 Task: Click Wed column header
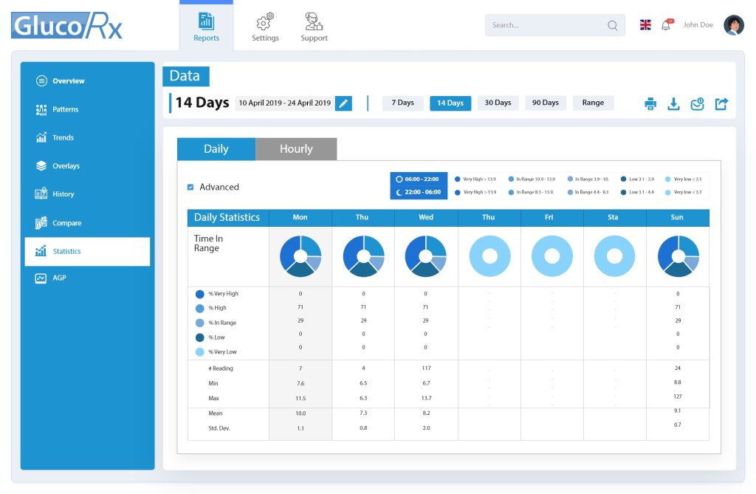[426, 218]
